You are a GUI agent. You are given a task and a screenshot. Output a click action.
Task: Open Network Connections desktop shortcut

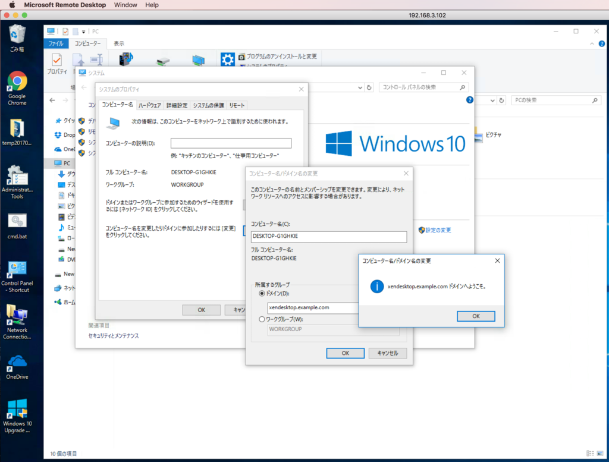tap(17, 322)
